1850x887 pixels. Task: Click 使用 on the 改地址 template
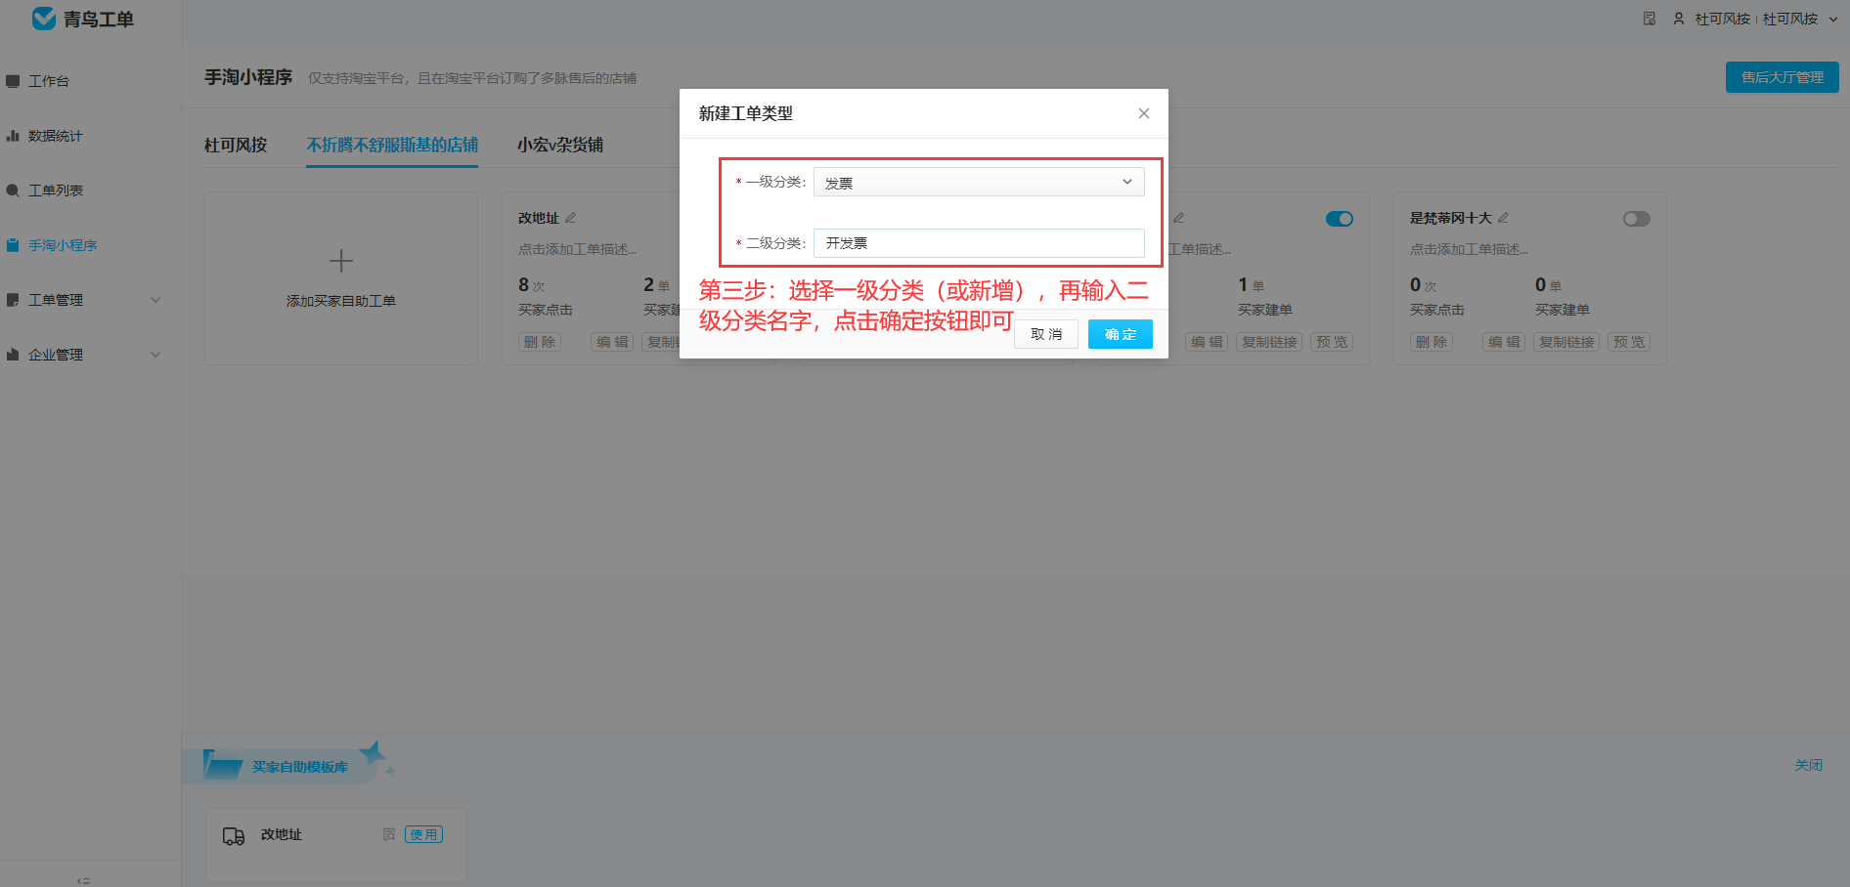click(x=424, y=834)
